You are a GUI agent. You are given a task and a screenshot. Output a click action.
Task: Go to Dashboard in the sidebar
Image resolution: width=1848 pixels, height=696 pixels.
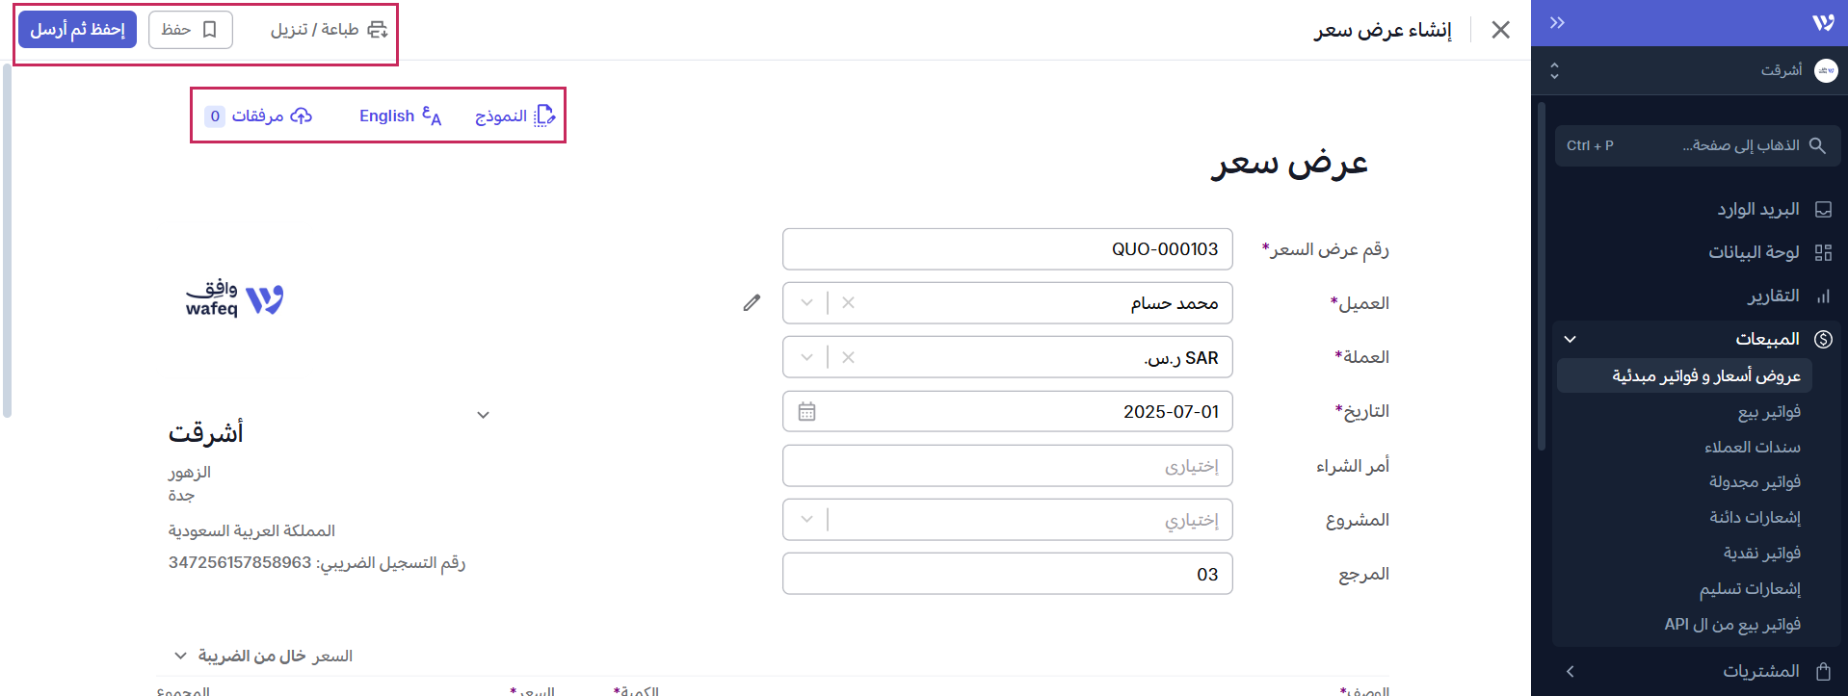1754,252
